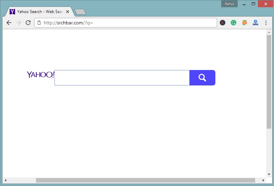274x186 pixels.
Task: Click the purple Yahoo favicon on the tab
Action: (x=12, y=12)
